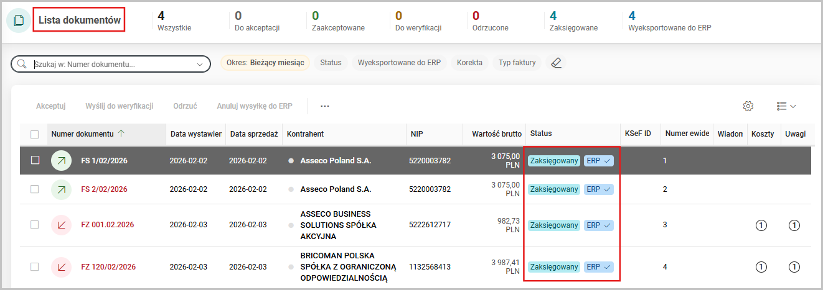Click the incoming arrow icon for FZ 001.02.2026

pos(62,225)
